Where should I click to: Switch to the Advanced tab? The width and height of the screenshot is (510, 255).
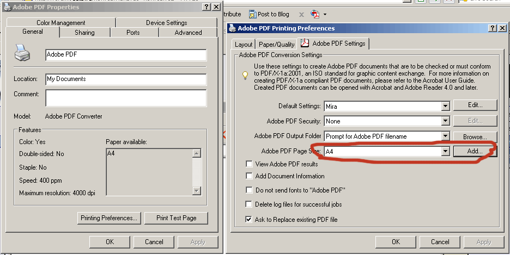tap(188, 33)
